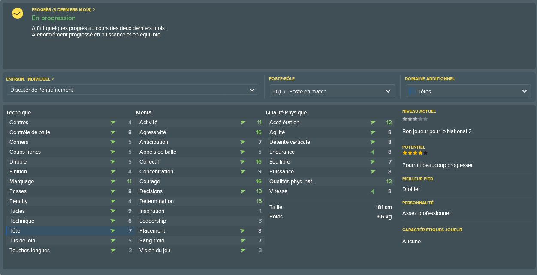Screen dimensions: 537x275
Task: Click the Potentiel star rating
Action: coord(415,153)
